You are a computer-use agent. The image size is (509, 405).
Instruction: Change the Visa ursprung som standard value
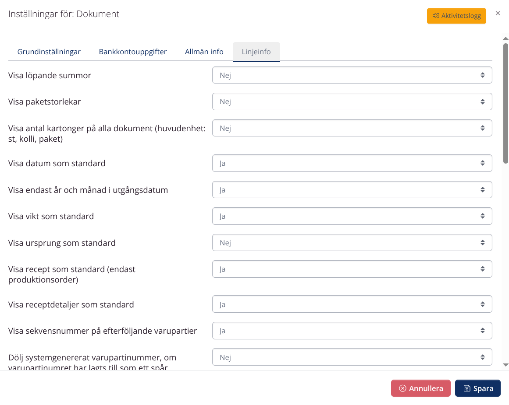pyautogui.click(x=352, y=243)
